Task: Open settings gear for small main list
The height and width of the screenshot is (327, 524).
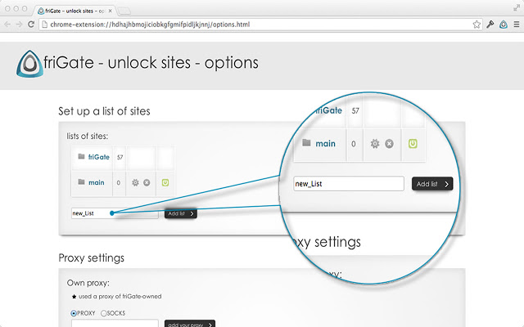Action: click(135, 182)
